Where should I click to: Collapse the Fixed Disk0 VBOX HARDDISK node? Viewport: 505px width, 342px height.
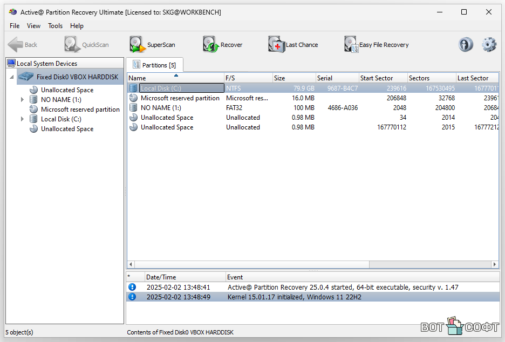coord(11,77)
